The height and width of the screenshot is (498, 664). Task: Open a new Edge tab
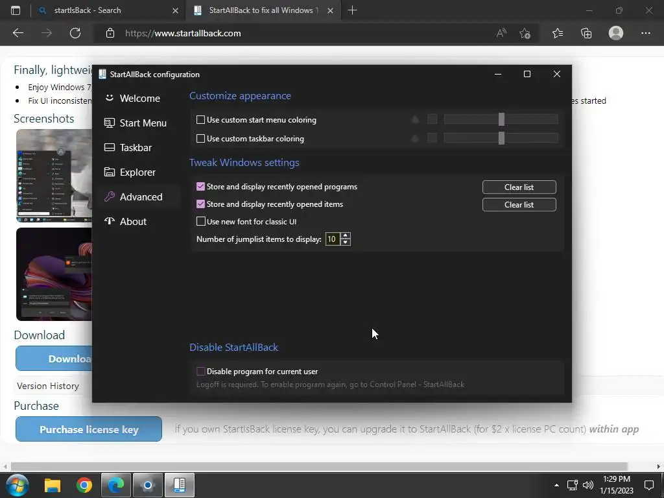tap(352, 10)
